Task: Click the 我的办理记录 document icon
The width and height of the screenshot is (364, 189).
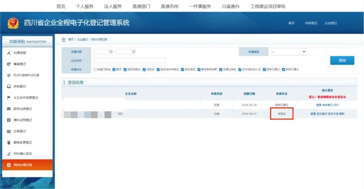Action: pos(9,165)
